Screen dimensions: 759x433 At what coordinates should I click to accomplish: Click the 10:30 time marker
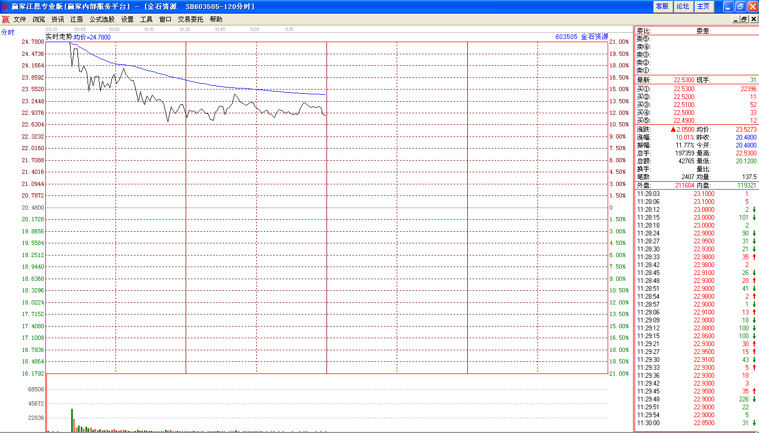coord(185,29)
